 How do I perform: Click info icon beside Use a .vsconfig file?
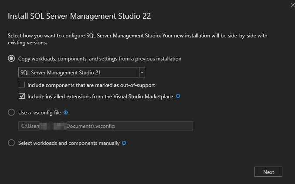(66, 112)
